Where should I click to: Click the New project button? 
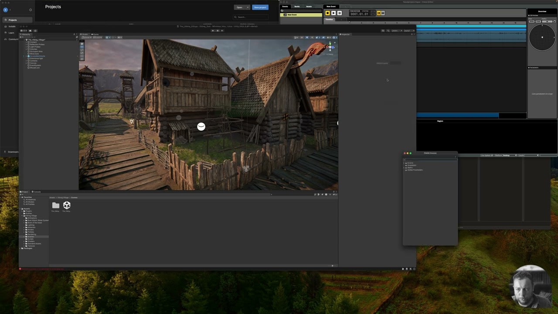(x=260, y=7)
